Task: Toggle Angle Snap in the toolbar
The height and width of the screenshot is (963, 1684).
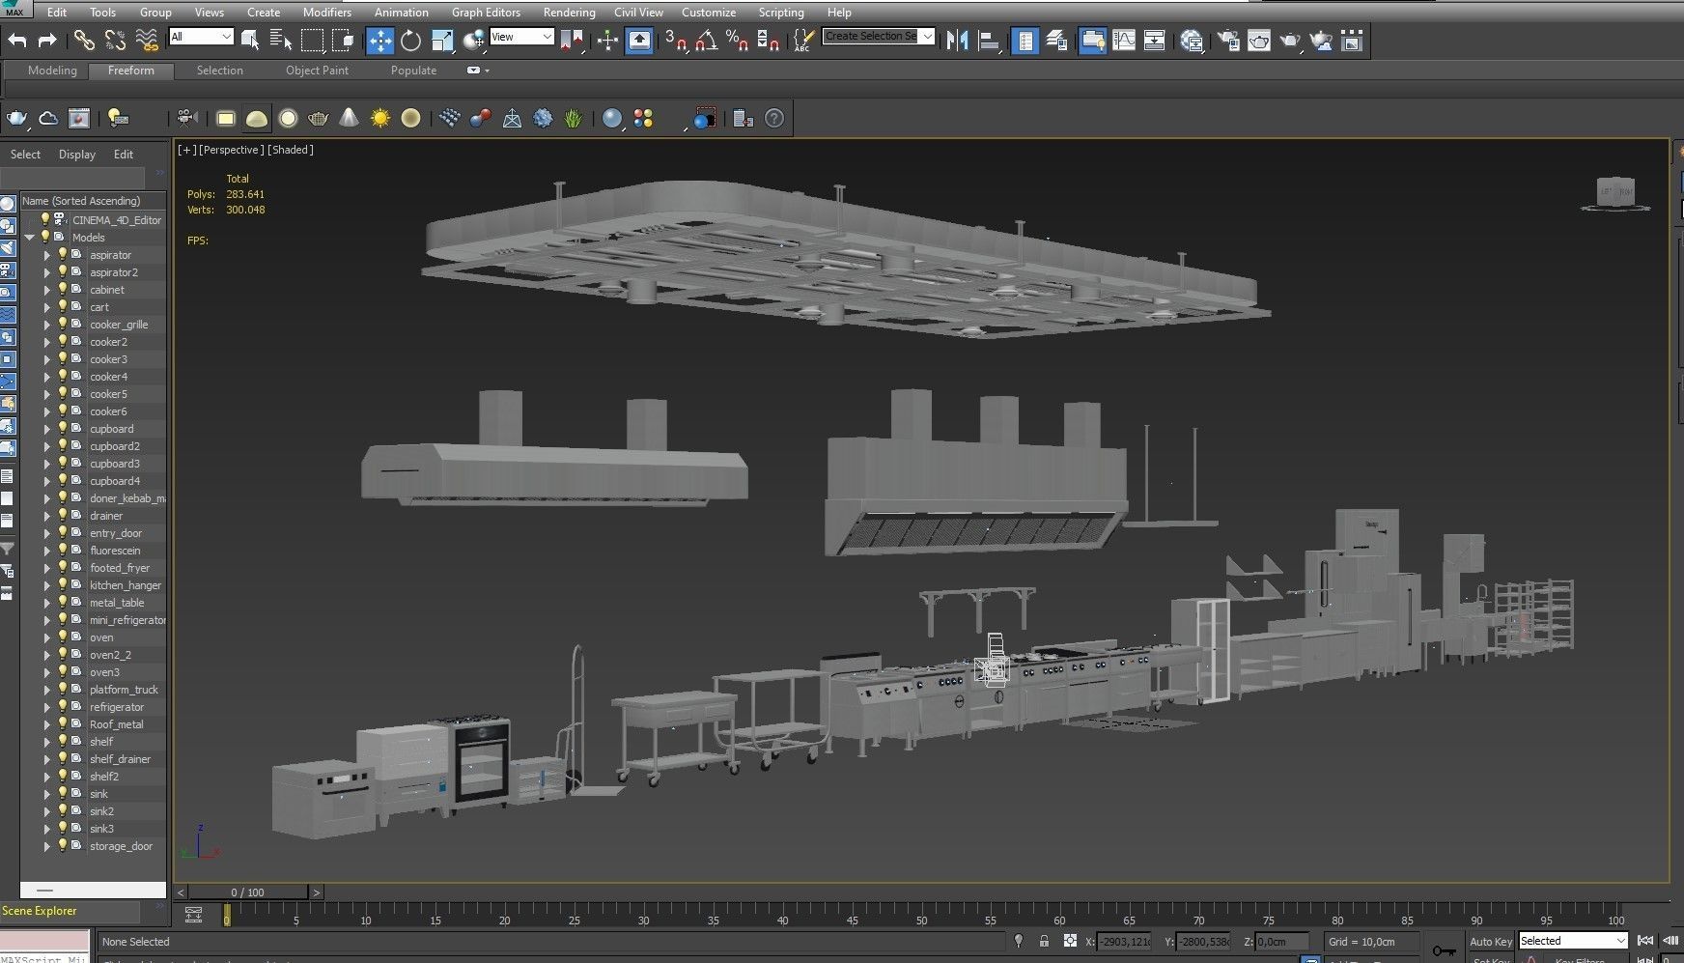Action: [707, 41]
